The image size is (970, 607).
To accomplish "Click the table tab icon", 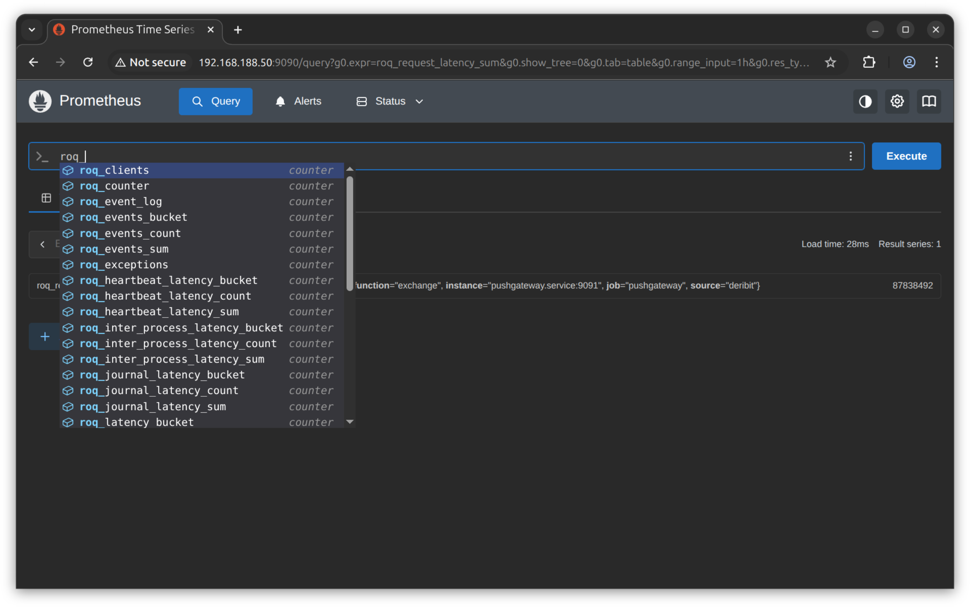I will pyautogui.click(x=47, y=198).
